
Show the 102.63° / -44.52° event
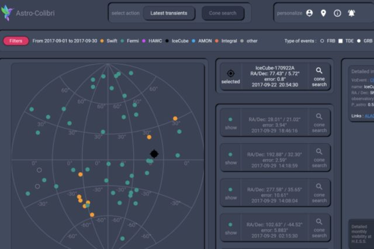click(x=230, y=228)
